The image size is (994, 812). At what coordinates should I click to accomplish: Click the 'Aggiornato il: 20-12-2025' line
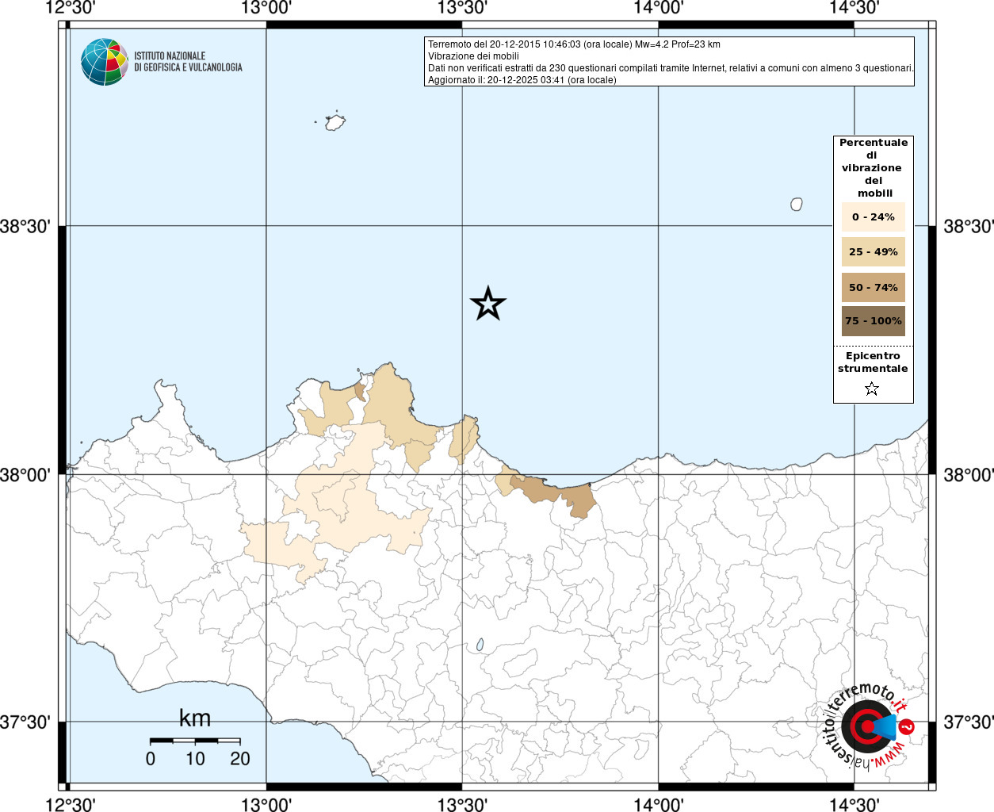pyautogui.click(x=522, y=80)
